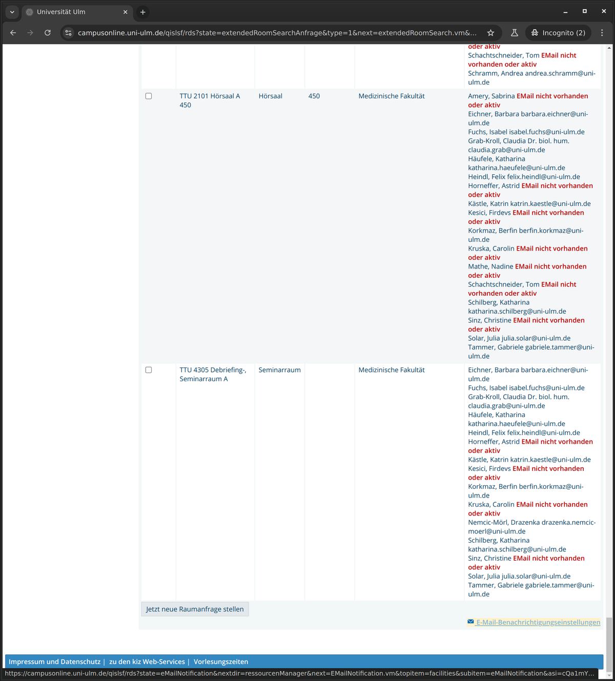Open a new browser tab
This screenshot has width=615, height=681.
click(143, 12)
